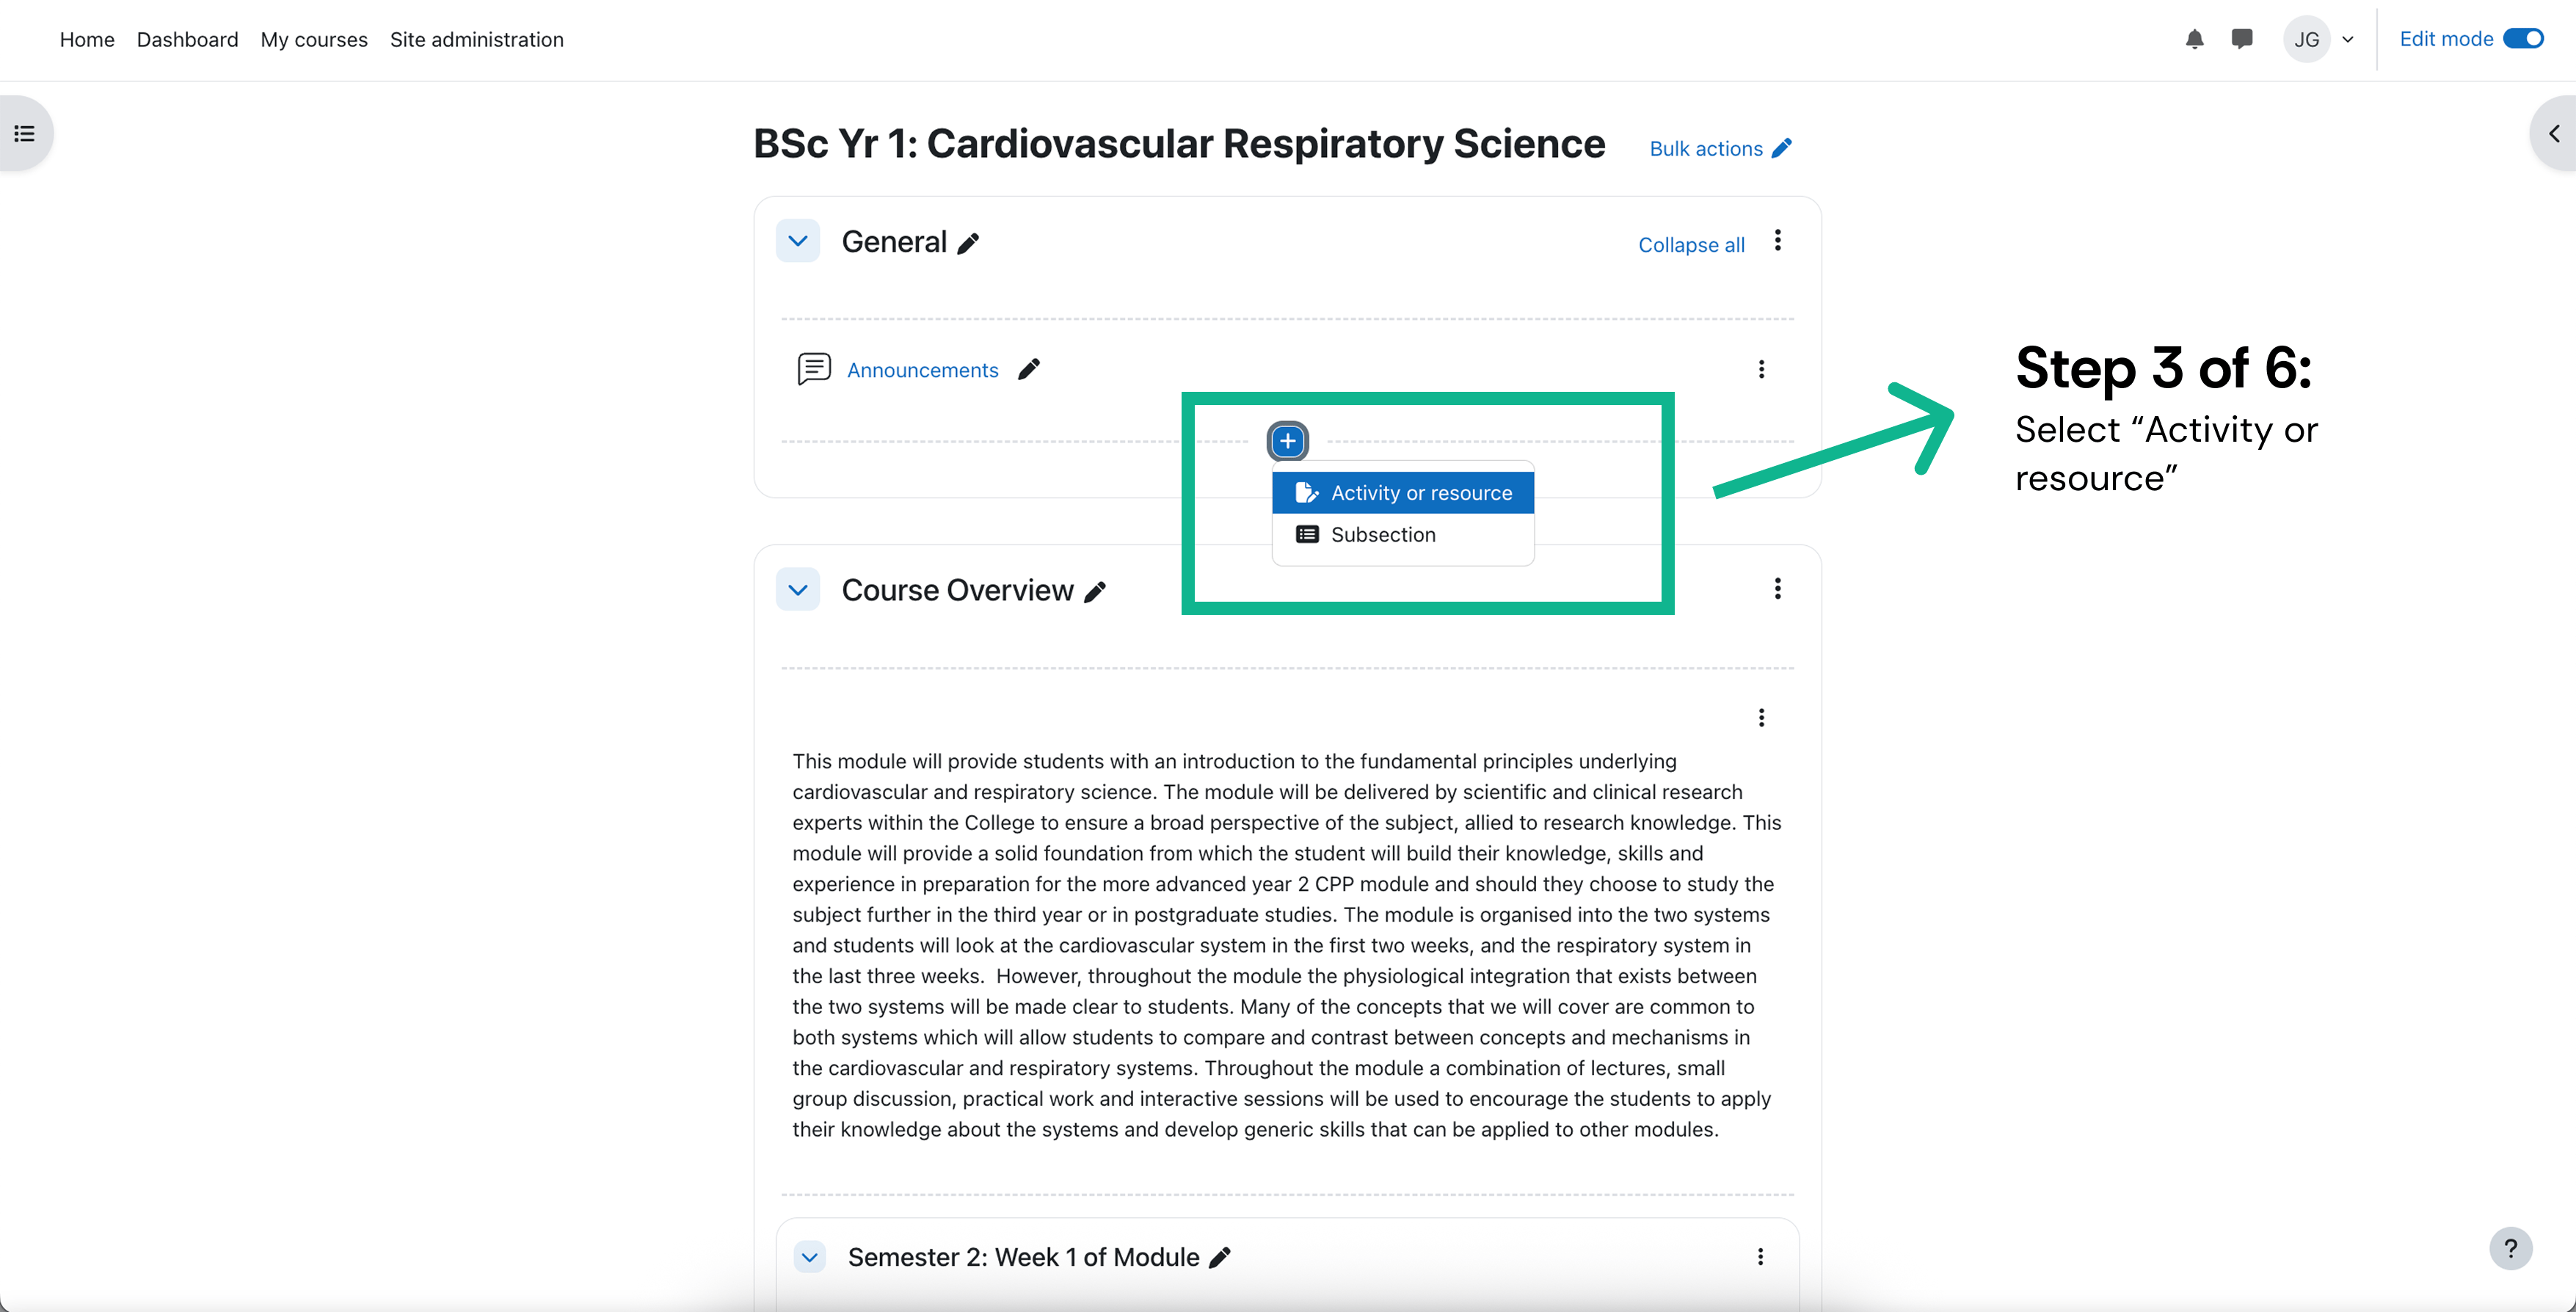
Task: Open the block drawer arrow
Action: click(x=2554, y=133)
